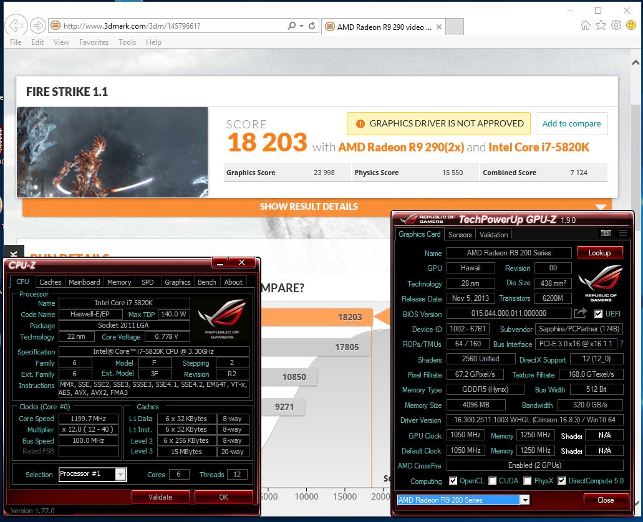Click Add to compare button
643x522 pixels.
[571, 124]
